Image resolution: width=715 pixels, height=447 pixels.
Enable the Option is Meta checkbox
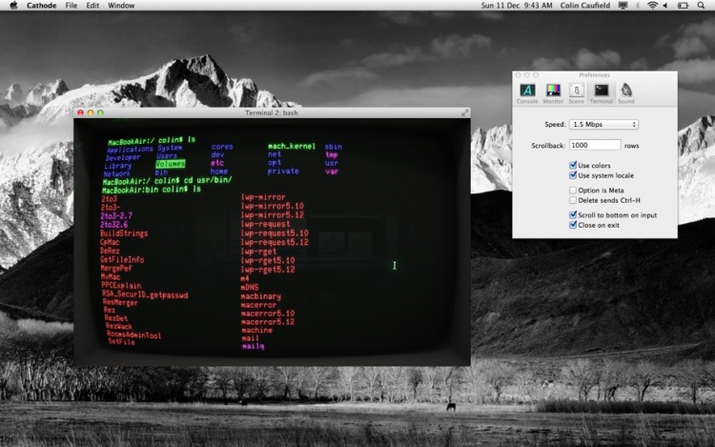(x=572, y=191)
